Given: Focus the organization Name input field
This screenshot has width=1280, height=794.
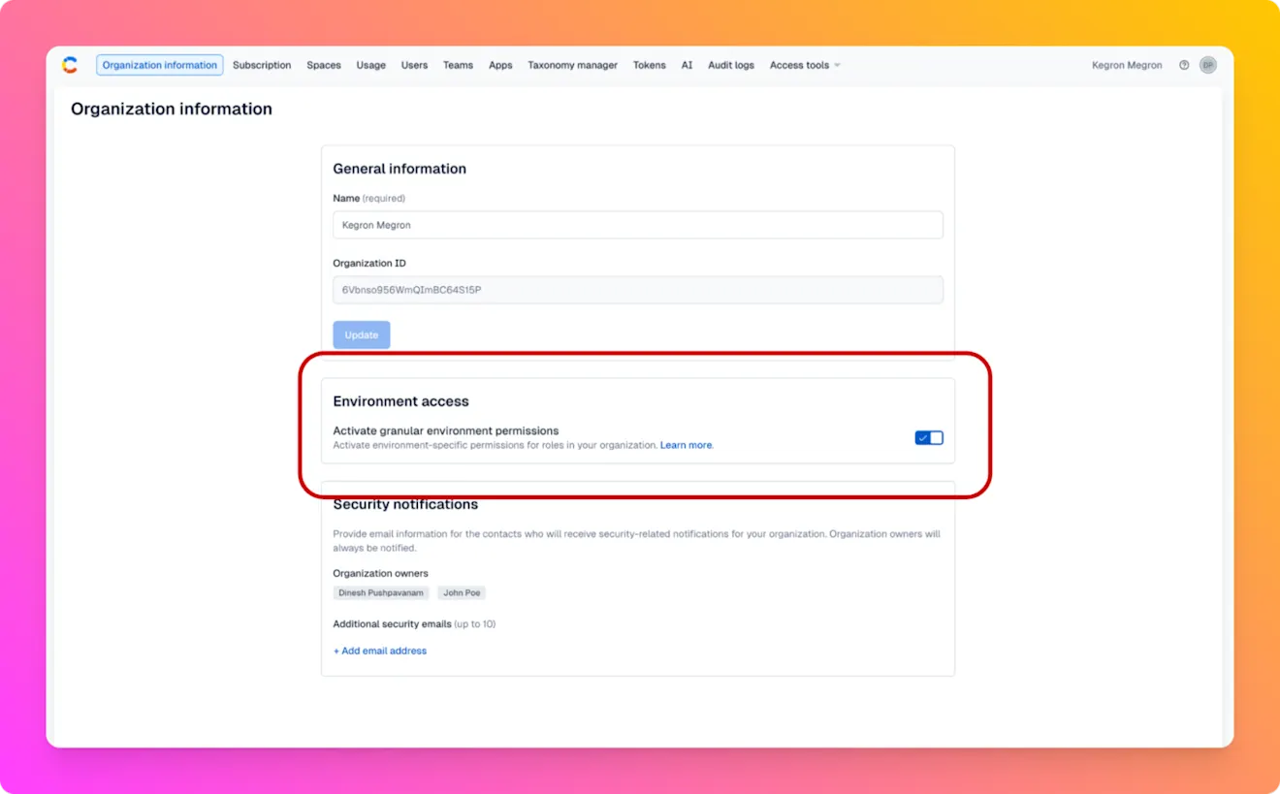Looking at the screenshot, I should (637, 225).
